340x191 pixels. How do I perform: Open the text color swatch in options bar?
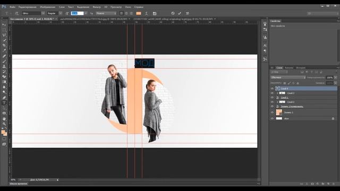pos(139,13)
